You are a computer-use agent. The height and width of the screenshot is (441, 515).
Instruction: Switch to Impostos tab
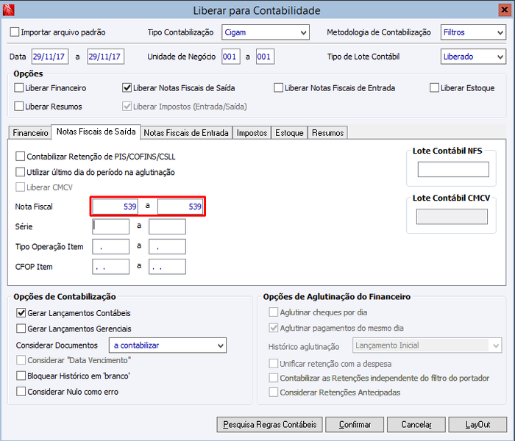[x=252, y=133]
